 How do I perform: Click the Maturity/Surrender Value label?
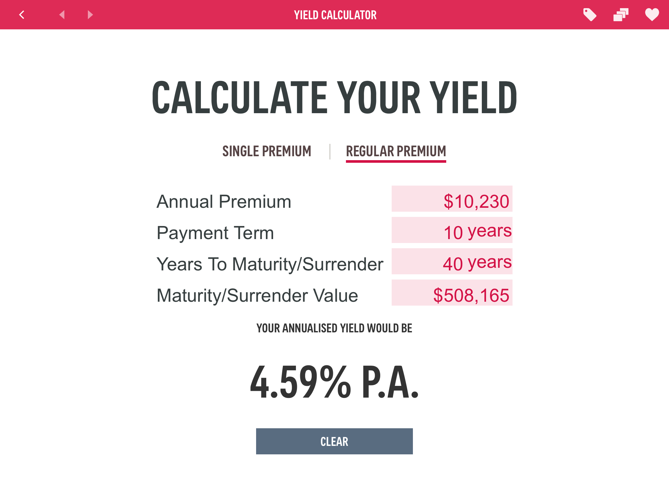(x=257, y=296)
